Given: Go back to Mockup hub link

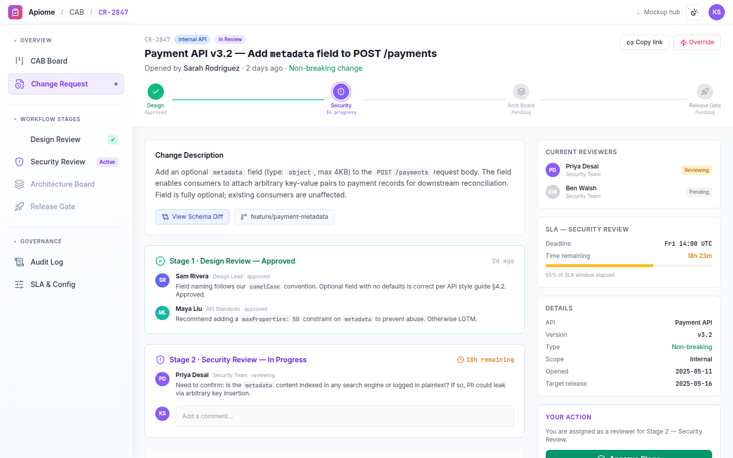Looking at the screenshot, I should coord(658,12).
